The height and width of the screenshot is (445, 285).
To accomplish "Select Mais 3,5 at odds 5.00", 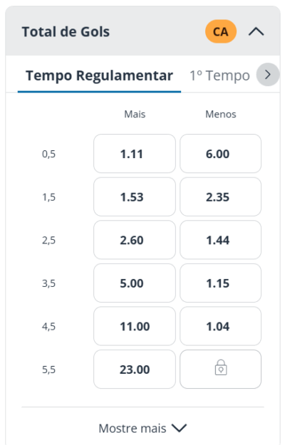I will pyautogui.click(x=135, y=283).
